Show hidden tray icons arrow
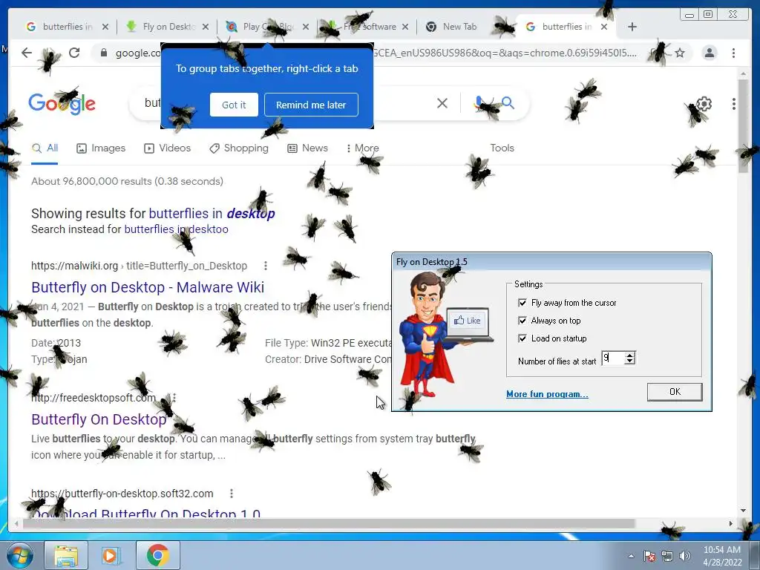The image size is (760, 570). [631, 556]
